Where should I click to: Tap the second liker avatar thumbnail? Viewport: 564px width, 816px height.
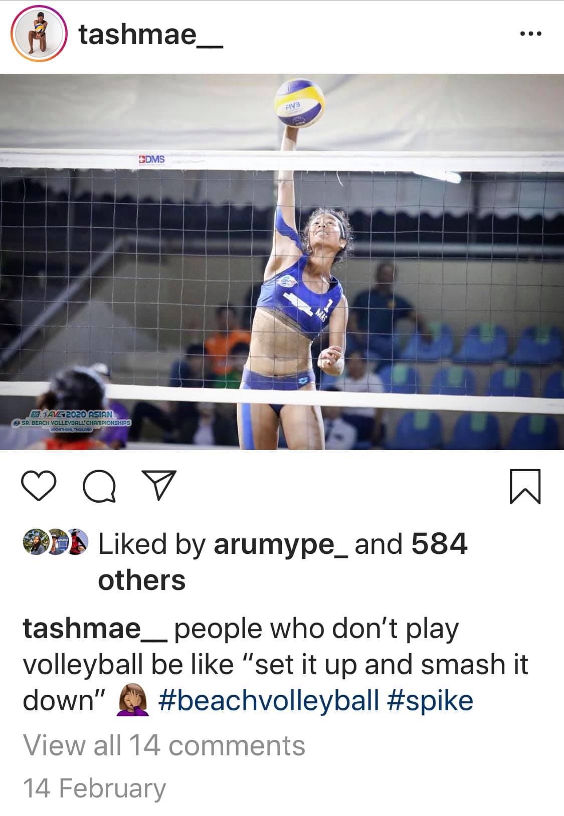57,542
